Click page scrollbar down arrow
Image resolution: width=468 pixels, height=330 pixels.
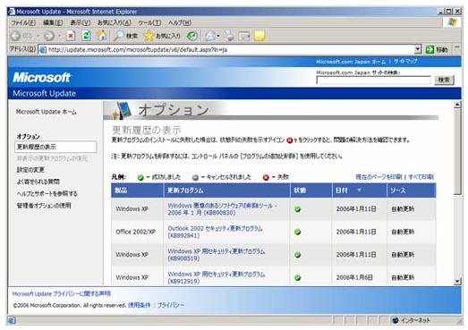pyautogui.click(x=457, y=282)
